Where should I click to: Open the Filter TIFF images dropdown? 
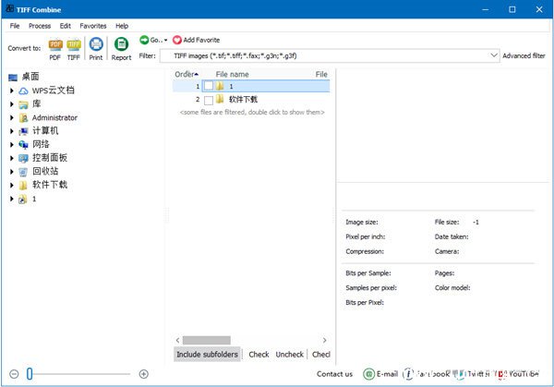pos(494,56)
